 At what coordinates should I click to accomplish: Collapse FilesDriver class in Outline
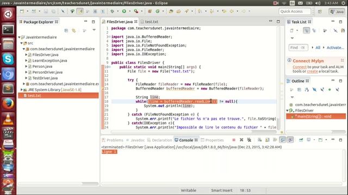click(x=288, y=110)
